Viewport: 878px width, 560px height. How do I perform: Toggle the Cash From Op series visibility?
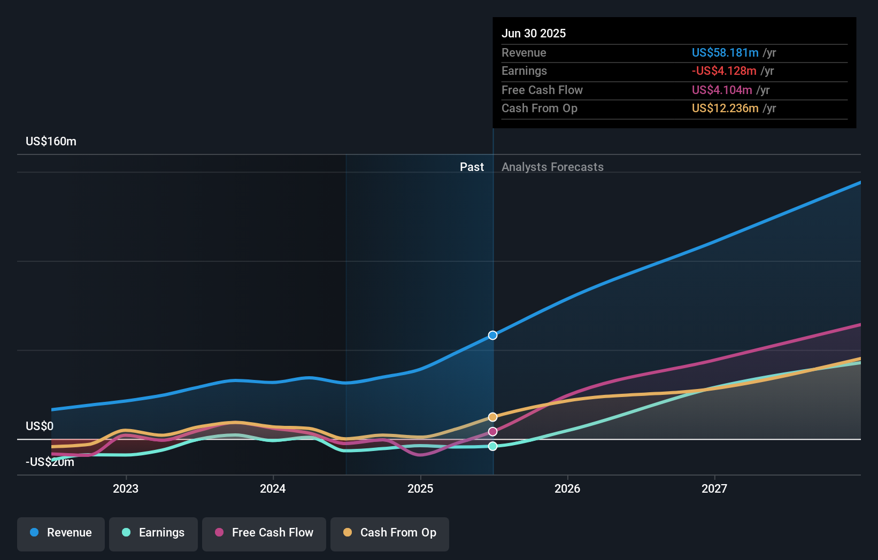tap(390, 533)
